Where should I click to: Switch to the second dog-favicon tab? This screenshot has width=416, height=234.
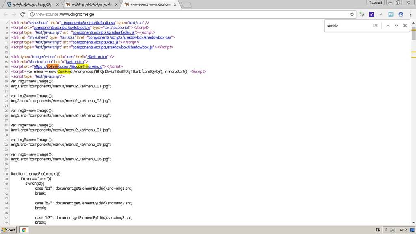tap(91, 4)
